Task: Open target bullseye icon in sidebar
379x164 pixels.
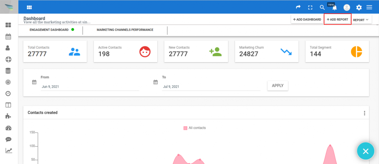Action: coord(8,82)
